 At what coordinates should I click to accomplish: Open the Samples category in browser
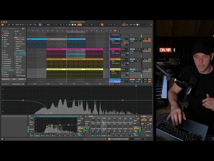tap(6, 74)
